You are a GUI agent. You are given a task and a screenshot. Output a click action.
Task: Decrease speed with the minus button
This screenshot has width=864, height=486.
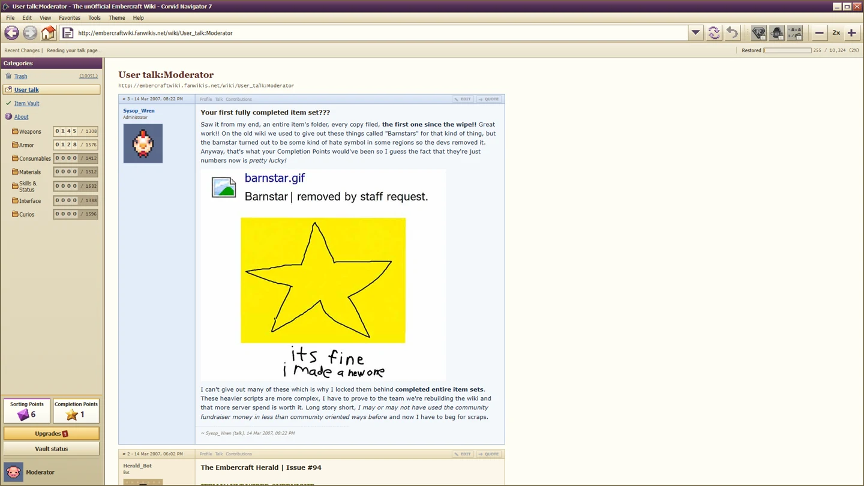point(819,33)
